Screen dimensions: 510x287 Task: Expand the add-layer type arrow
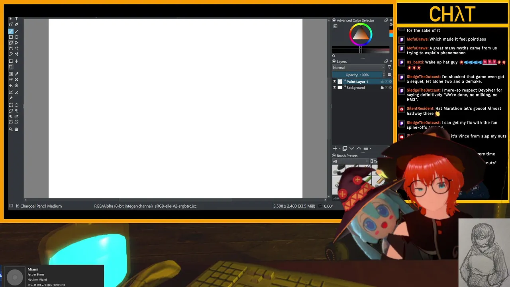click(x=340, y=149)
